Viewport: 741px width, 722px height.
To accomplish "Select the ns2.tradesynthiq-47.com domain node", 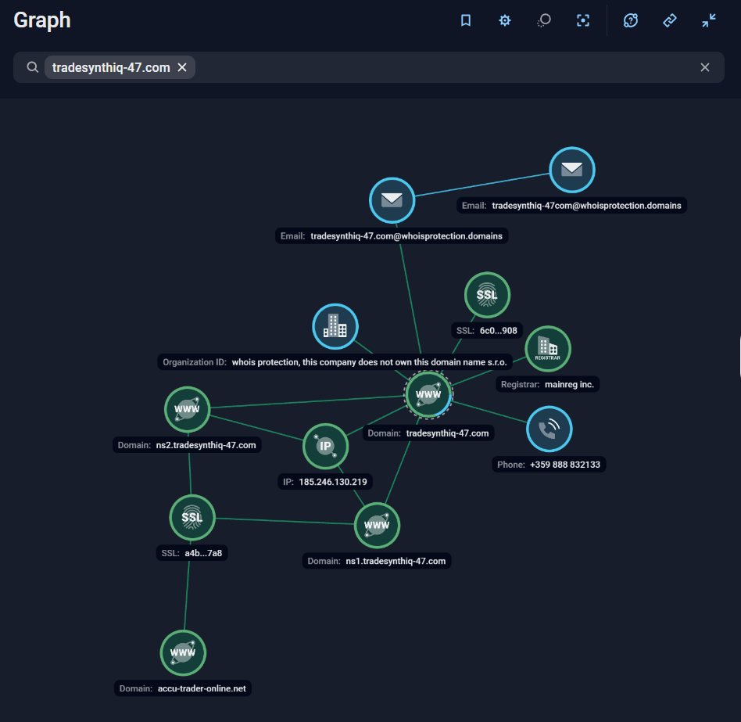I will 187,409.
